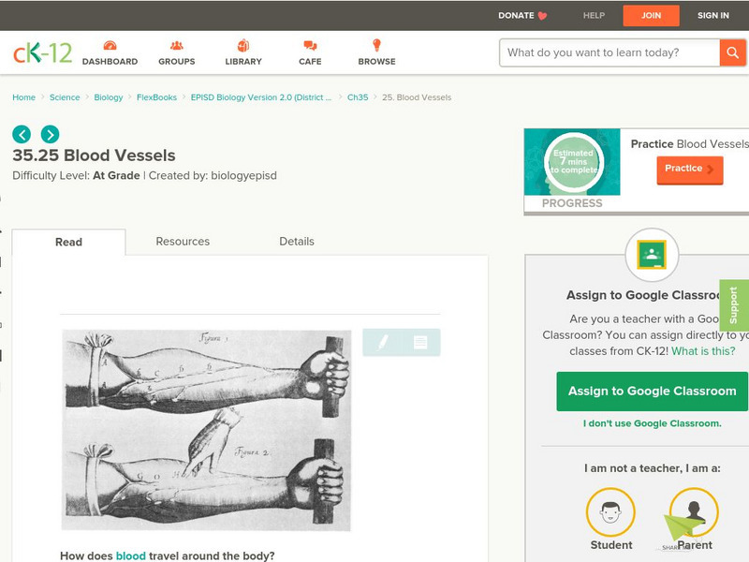Open the Ch35 breadcrumb link

pos(358,97)
